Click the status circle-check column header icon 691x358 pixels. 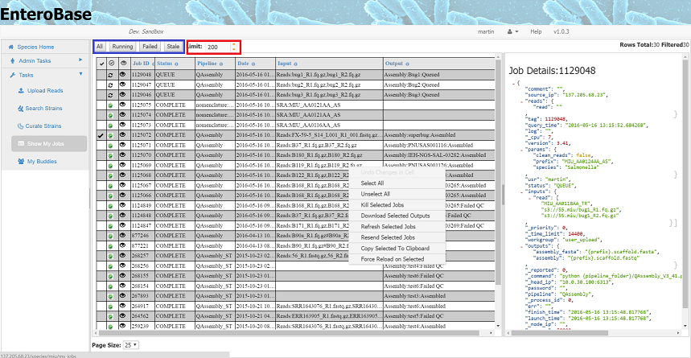tap(111, 64)
